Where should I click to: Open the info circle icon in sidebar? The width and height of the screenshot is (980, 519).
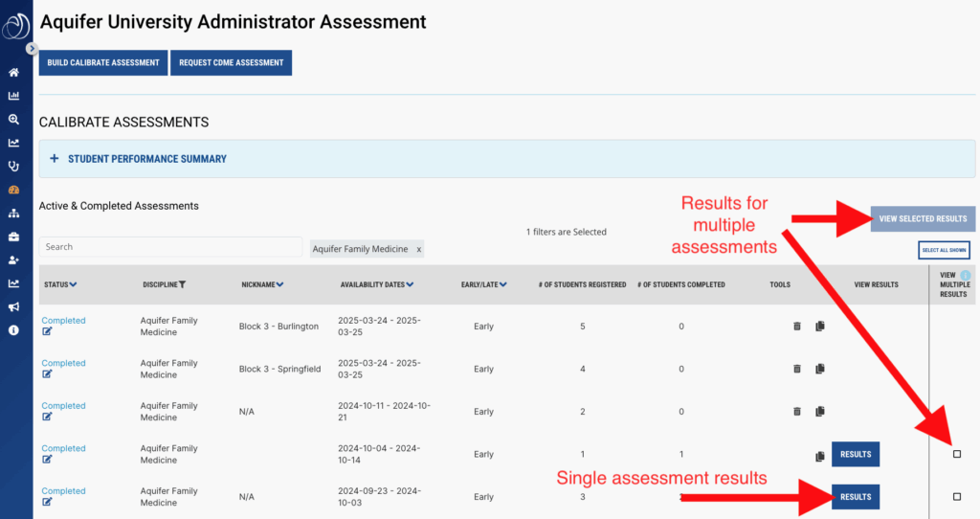pyautogui.click(x=13, y=330)
